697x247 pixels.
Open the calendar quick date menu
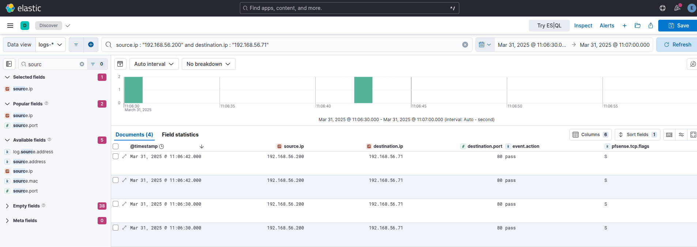click(x=485, y=45)
